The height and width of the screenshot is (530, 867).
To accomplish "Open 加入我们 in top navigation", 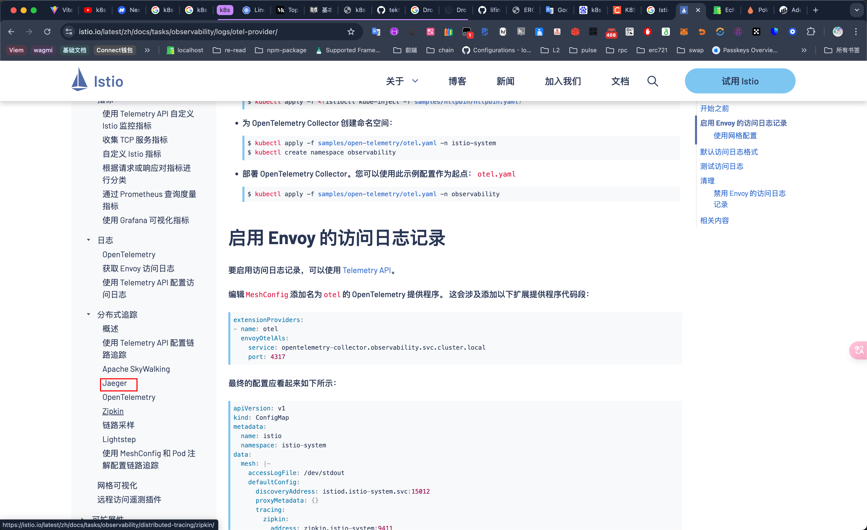I will [x=563, y=81].
